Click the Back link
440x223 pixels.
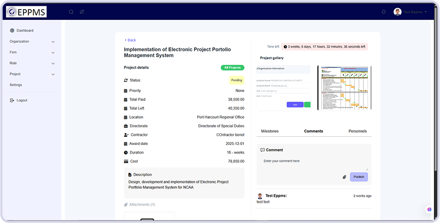130,40
